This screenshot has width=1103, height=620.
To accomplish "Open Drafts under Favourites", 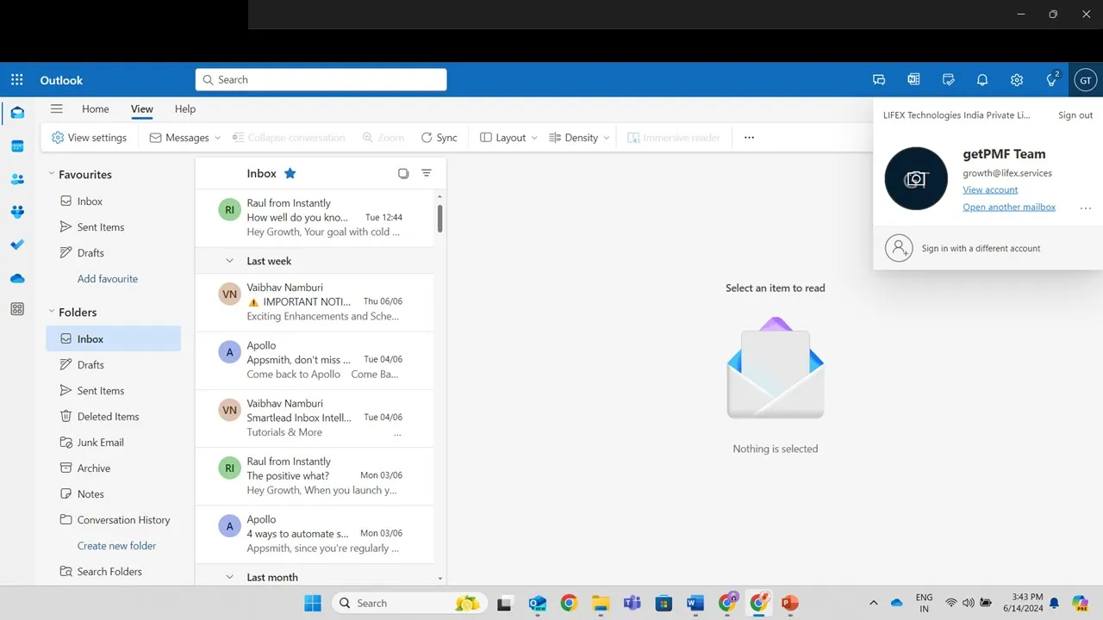I will (x=114, y=252).
